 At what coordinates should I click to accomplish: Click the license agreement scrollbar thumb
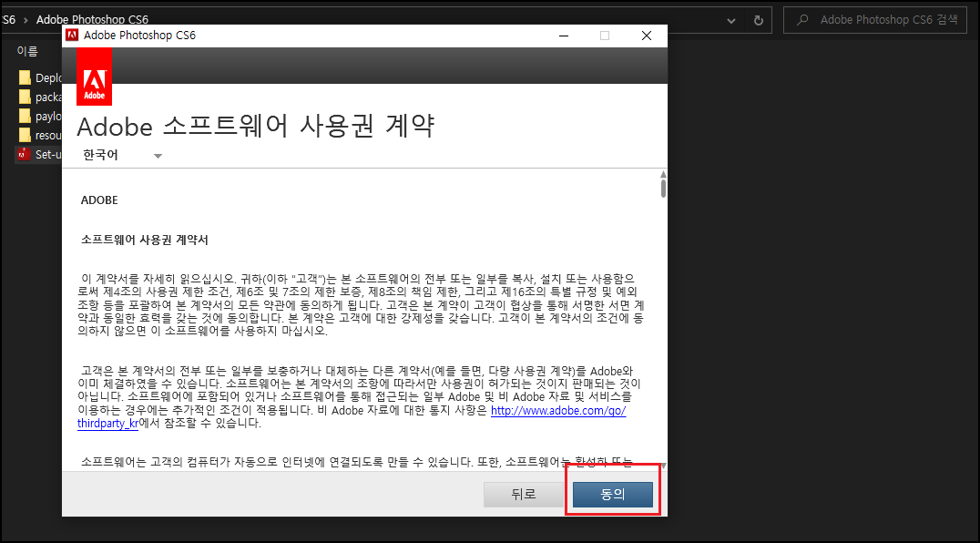tap(663, 188)
